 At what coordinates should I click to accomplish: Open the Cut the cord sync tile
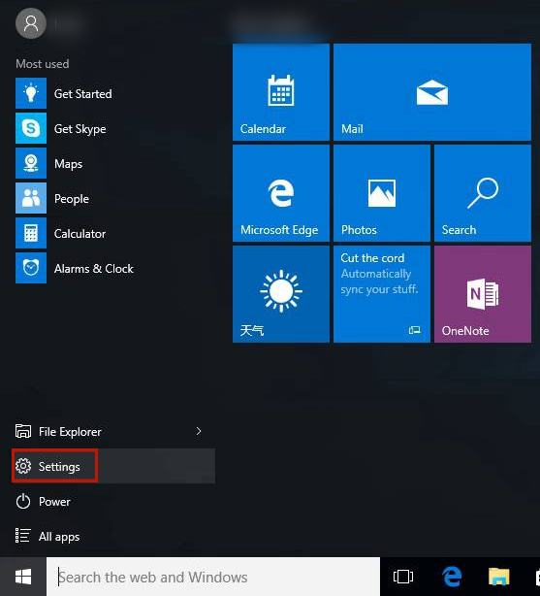pos(382,294)
